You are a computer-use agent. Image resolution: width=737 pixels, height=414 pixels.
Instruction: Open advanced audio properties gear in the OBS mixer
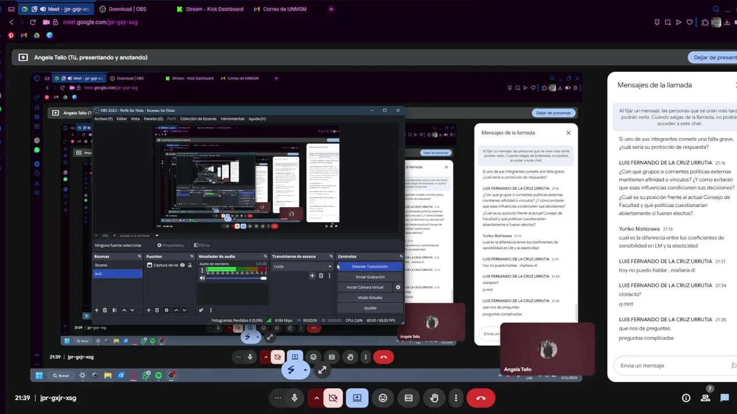pyautogui.click(x=201, y=310)
